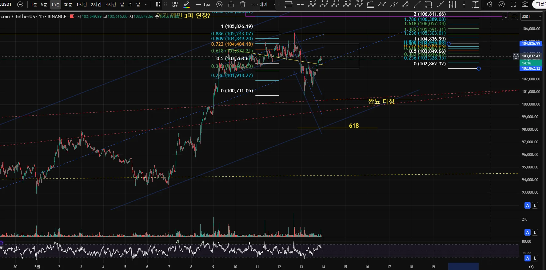
Task: Toggle auto scale A on main price pane
Action: [528, 205]
